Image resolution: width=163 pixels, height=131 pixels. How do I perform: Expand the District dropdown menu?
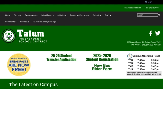click(x=18, y=15)
